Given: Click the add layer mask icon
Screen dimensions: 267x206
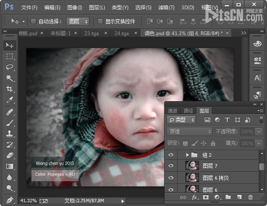Looking at the screenshot, I should (206, 197).
